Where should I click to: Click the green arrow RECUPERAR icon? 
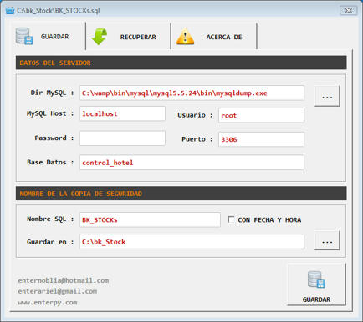pyautogui.click(x=100, y=37)
